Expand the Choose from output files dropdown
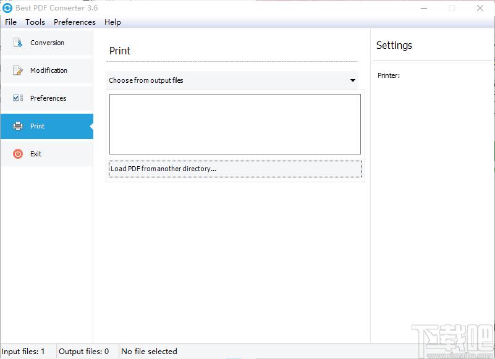The width and height of the screenshot is (495, 359). point(232,80)
